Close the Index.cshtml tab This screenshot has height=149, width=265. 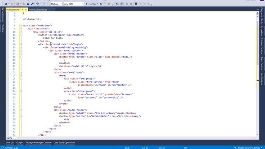(x=26, y=10)
